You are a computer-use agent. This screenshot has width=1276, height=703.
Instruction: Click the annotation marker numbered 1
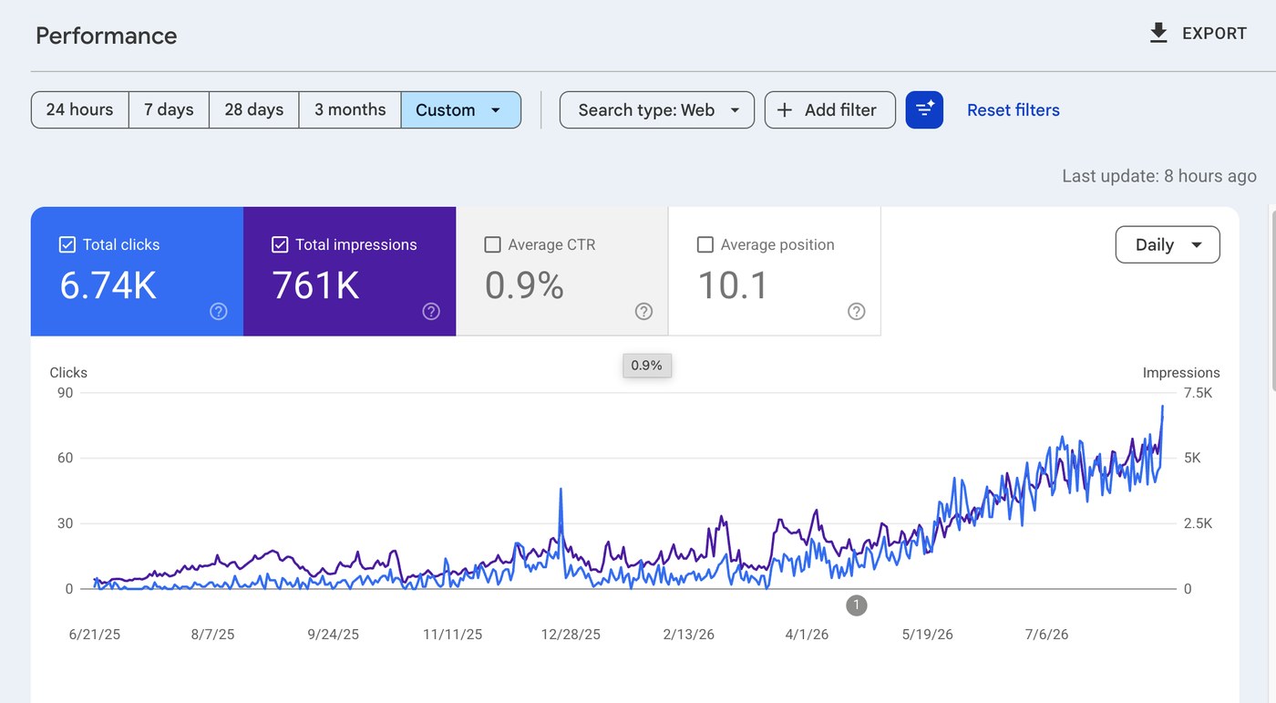coord(856,605)
